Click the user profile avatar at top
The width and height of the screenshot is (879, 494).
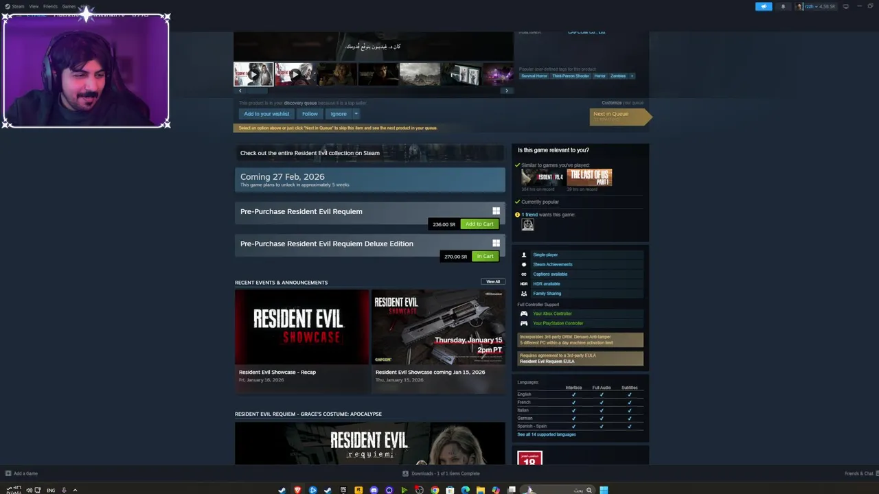click(800, 6)
